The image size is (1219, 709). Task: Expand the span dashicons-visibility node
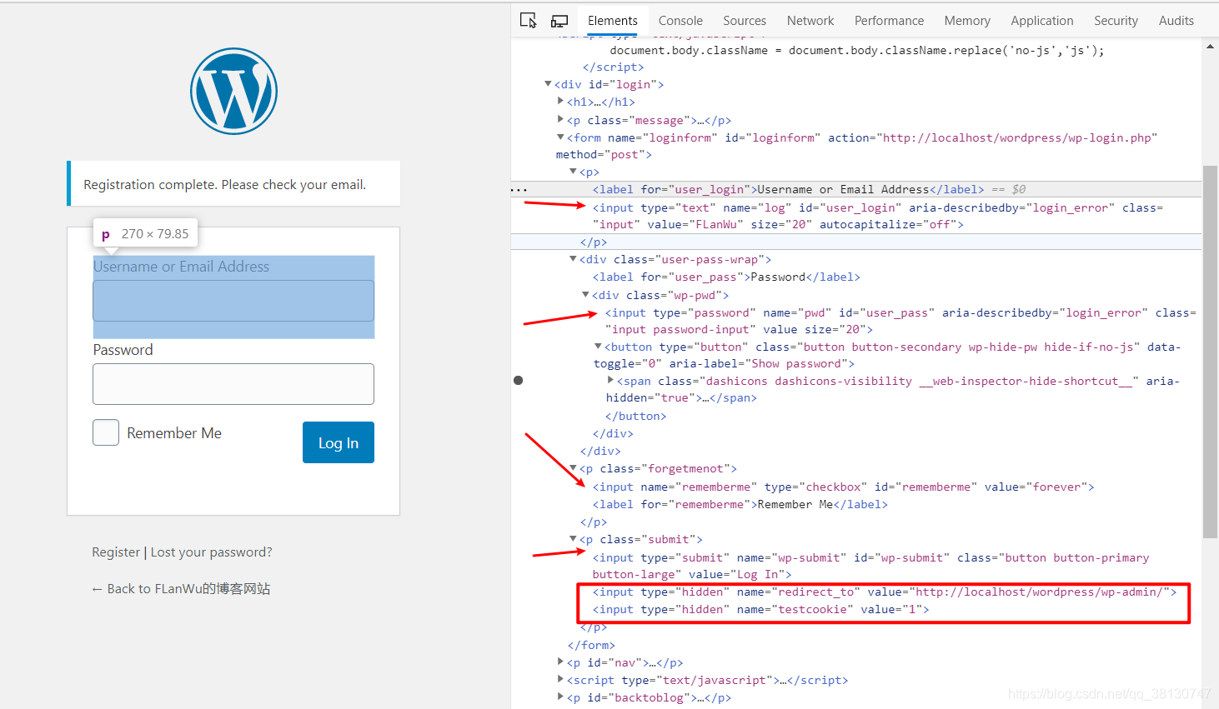(x=610, y=381)
